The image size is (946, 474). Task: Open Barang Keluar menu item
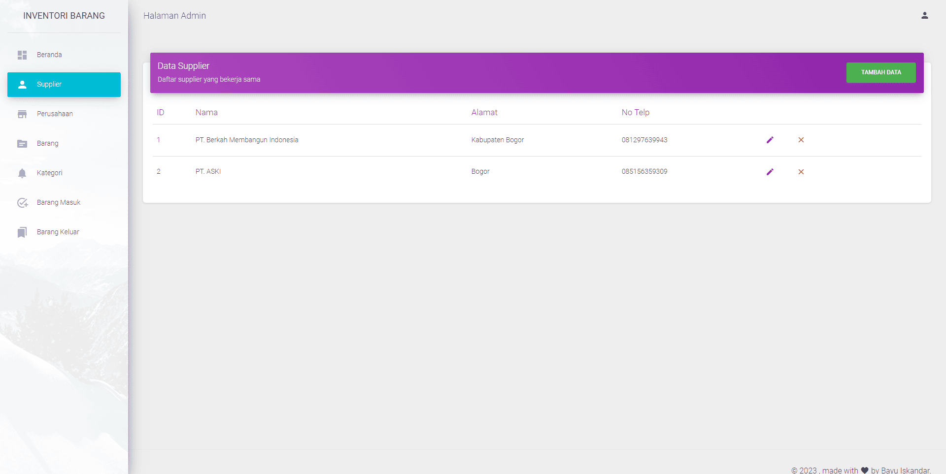point(64,232)
